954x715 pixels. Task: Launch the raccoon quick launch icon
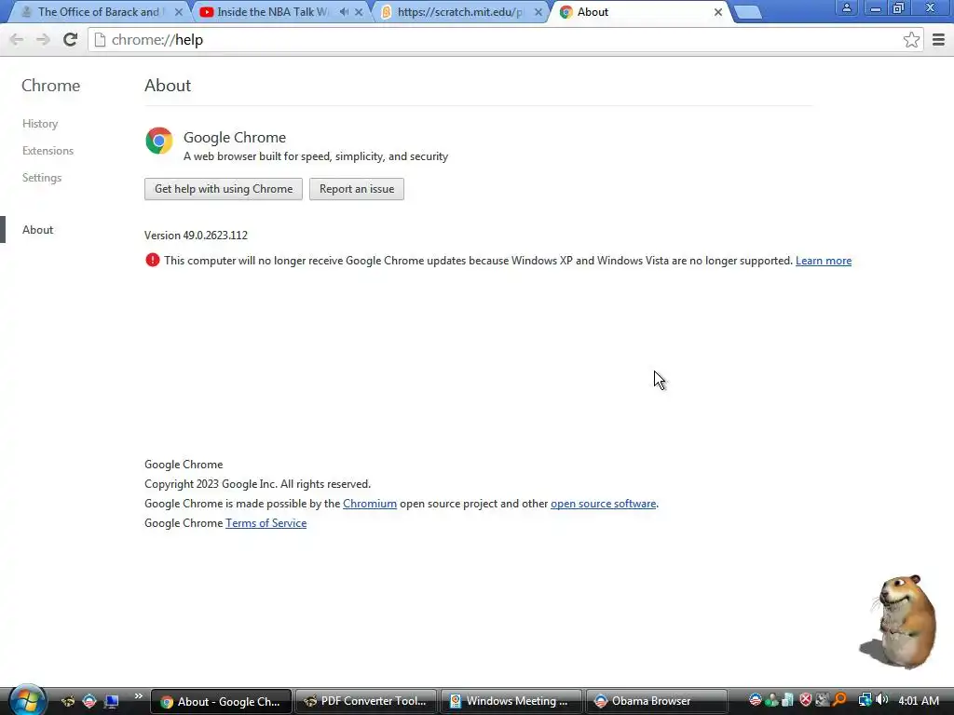click(x=68, y=701)
